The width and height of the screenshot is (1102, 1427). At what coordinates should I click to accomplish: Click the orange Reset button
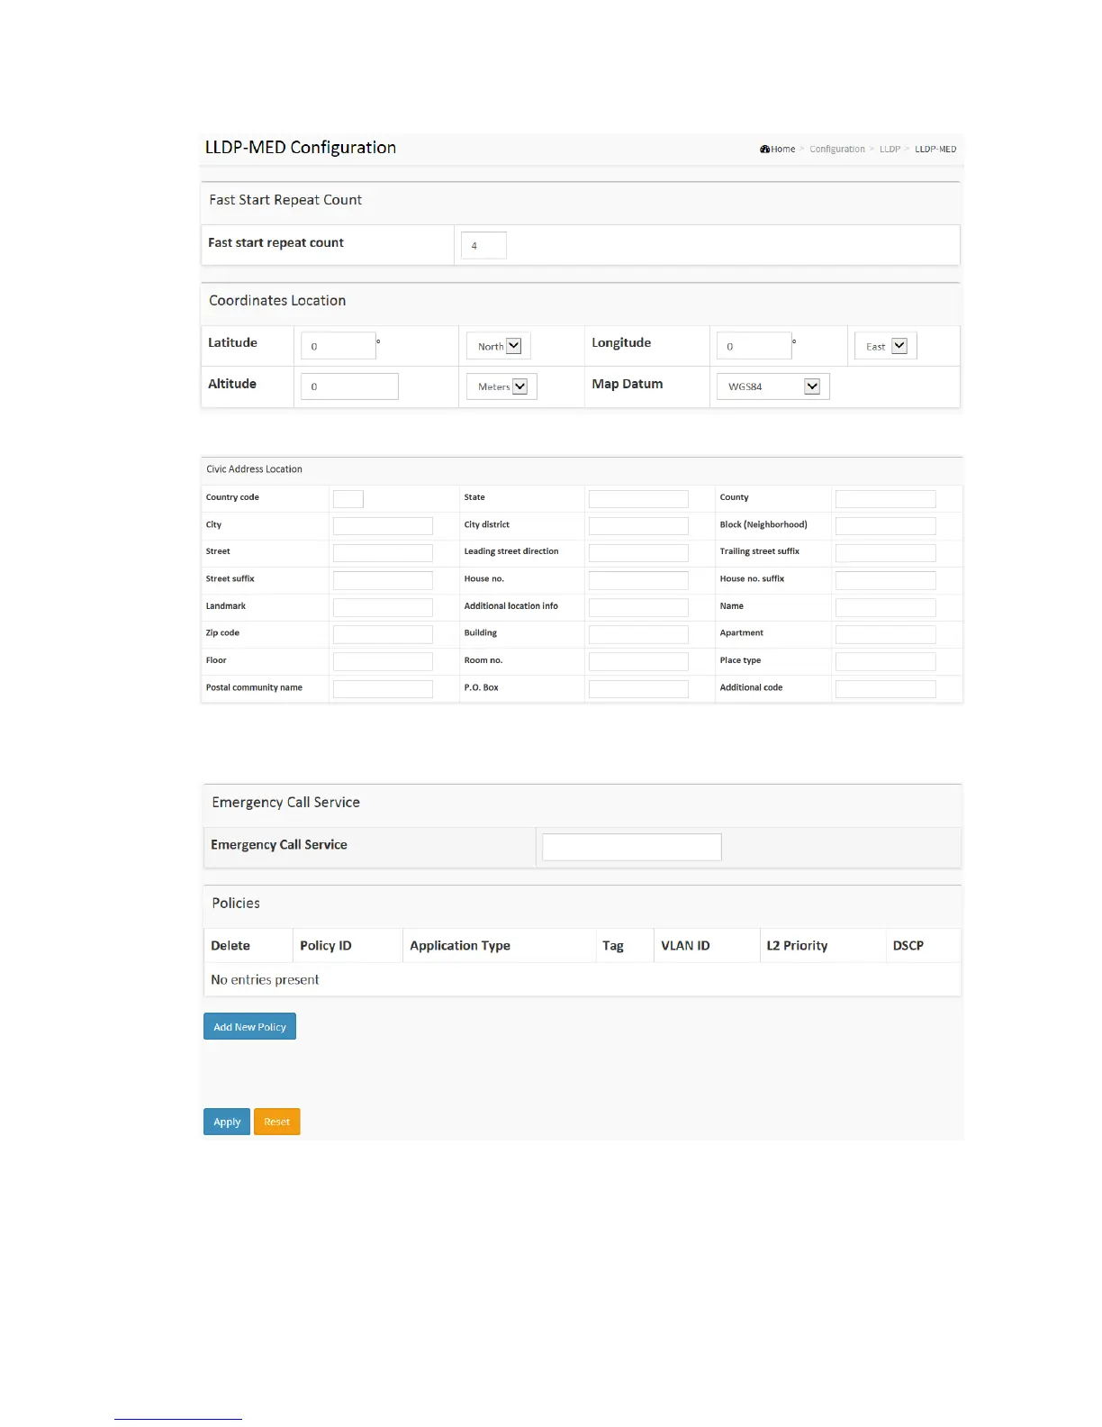(x=276, y=1122)
